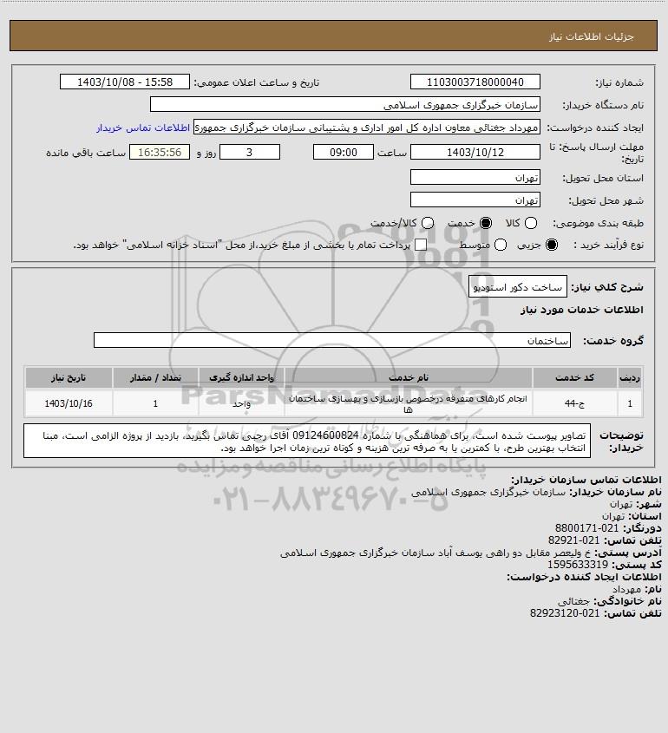This screenshot has width=668, height=733.
Task: Click the اطلاعات تماس سازمان خریدار heading
Action: tap(586, 480)
